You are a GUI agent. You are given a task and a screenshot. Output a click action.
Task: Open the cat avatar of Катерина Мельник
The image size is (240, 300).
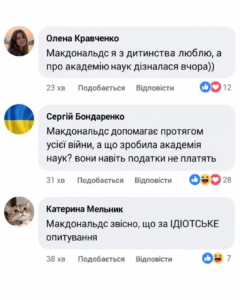[x=19, y=211]
